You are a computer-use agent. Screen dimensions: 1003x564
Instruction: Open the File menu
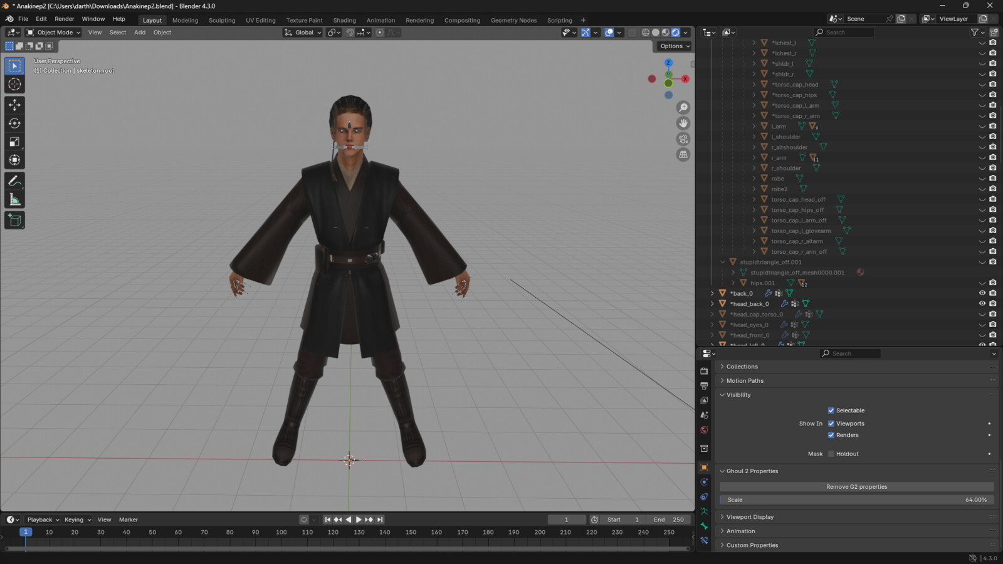23,19
